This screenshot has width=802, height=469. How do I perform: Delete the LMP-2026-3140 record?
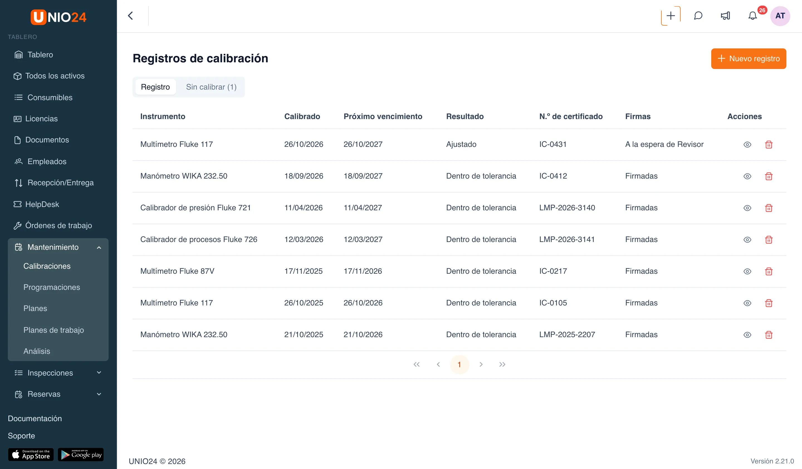pos(769,208)
